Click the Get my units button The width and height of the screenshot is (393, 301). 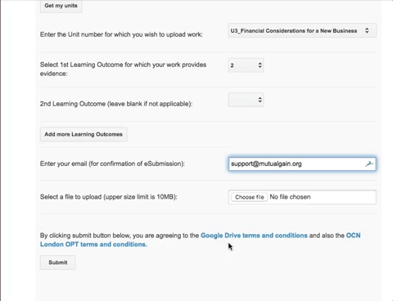[61, 6]
